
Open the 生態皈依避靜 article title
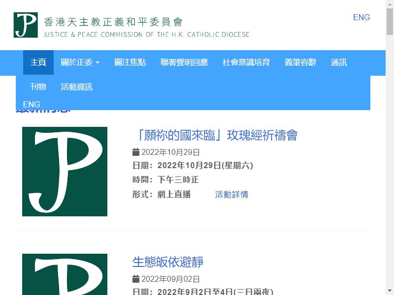(x=168, y=262)
